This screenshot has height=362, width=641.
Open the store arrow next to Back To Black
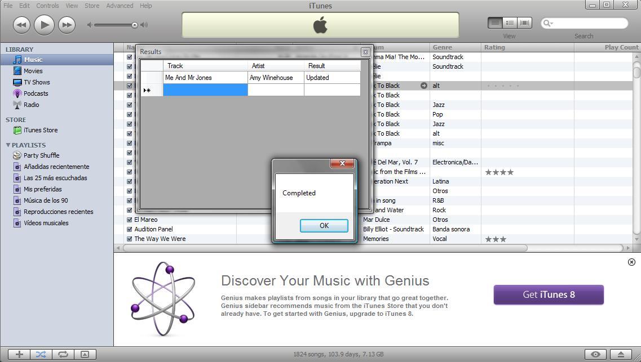tap(423, 86)
